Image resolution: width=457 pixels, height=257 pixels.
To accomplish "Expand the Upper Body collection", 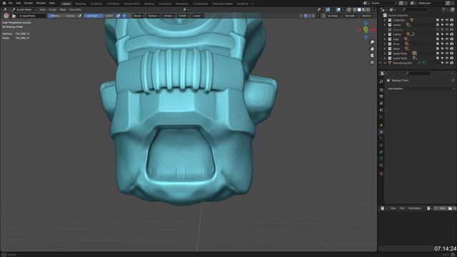I will pos(385,54).
